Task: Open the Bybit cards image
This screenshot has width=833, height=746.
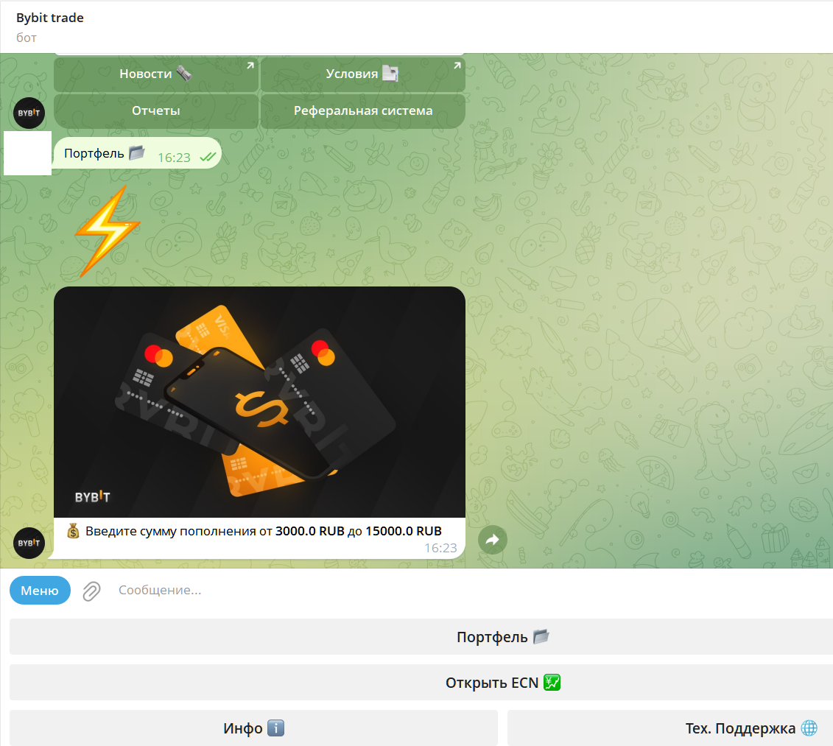Action: click(x=259, y=402)
